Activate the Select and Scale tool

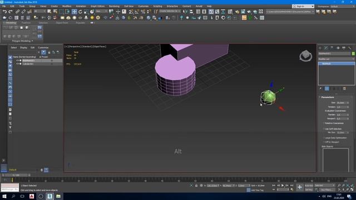pyautogui.click(x=86, y=12)
